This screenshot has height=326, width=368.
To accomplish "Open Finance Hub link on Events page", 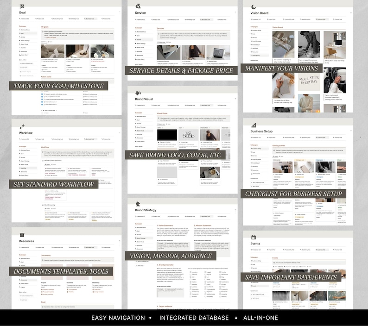I will pyautogui.click(x=337, y=250).
